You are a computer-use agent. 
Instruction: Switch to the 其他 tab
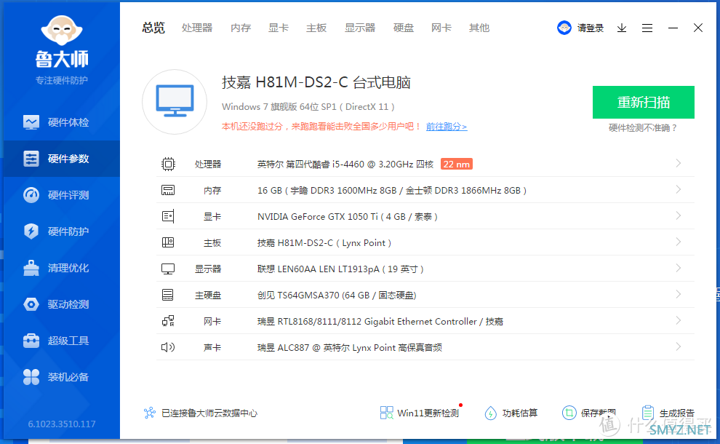click(479, 28)
